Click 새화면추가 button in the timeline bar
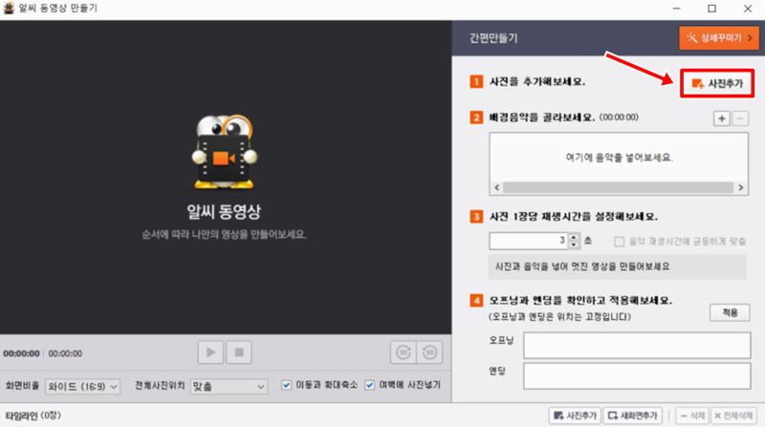This screenshot has height=427, width=765. [633, 416]
